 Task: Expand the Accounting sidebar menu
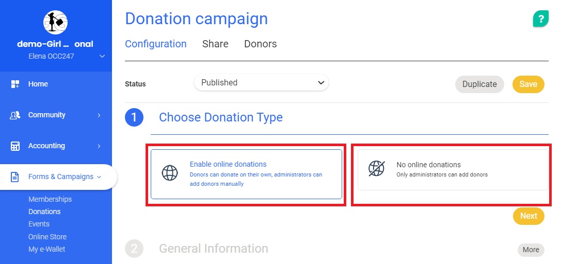pyautogui.click(x=99, y=146)
